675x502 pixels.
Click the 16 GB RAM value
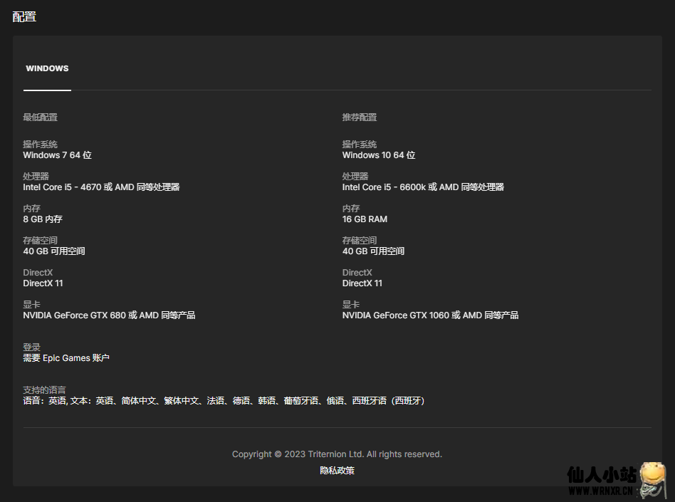pyautogui.click(x=365, y=219)
